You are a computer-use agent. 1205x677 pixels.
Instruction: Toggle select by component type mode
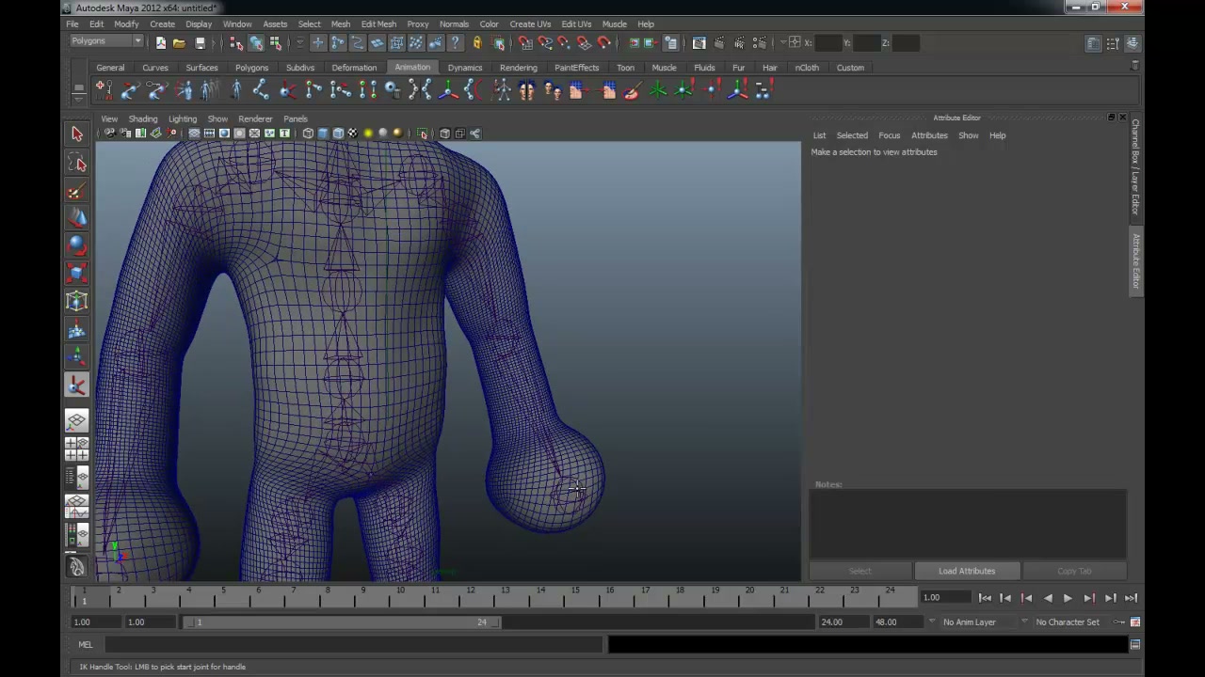276,42
